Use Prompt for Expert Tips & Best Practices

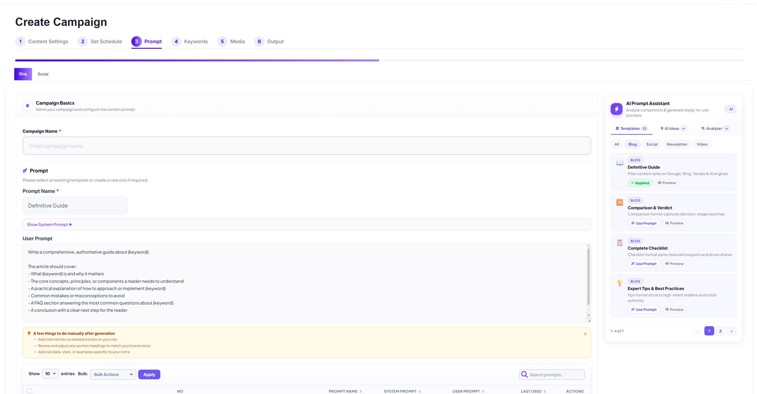(x=644, y=310)
